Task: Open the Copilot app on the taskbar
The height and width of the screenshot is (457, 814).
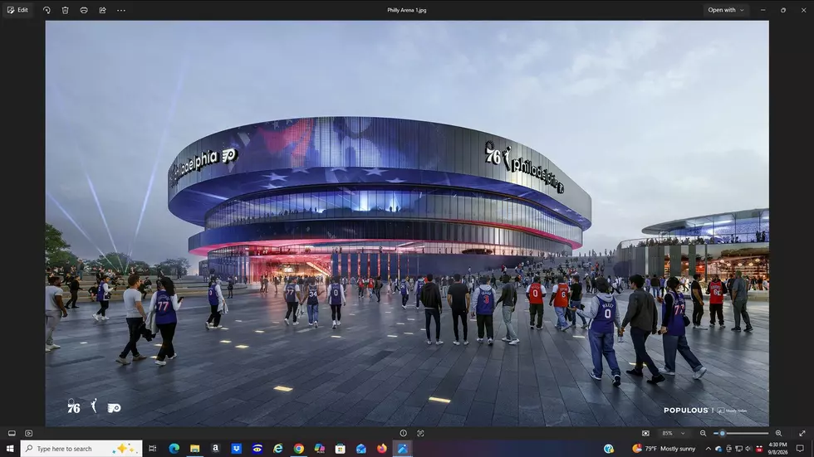Action: pos(319,448)
